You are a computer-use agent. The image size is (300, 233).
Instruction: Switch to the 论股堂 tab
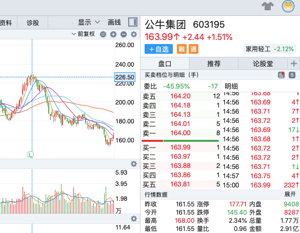pos(263,63)
